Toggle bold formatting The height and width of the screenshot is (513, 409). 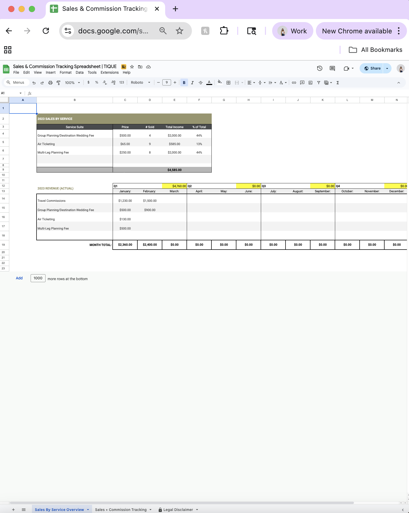[x=184, y=83]
